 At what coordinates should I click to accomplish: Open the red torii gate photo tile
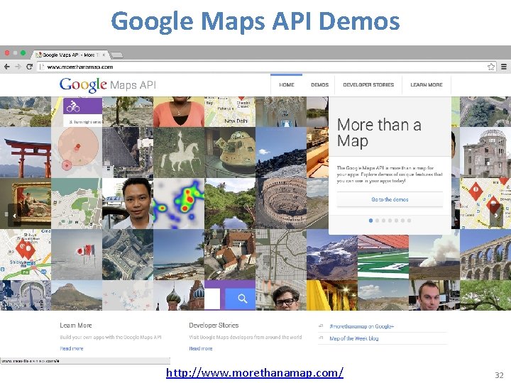(x=26, y=152)
